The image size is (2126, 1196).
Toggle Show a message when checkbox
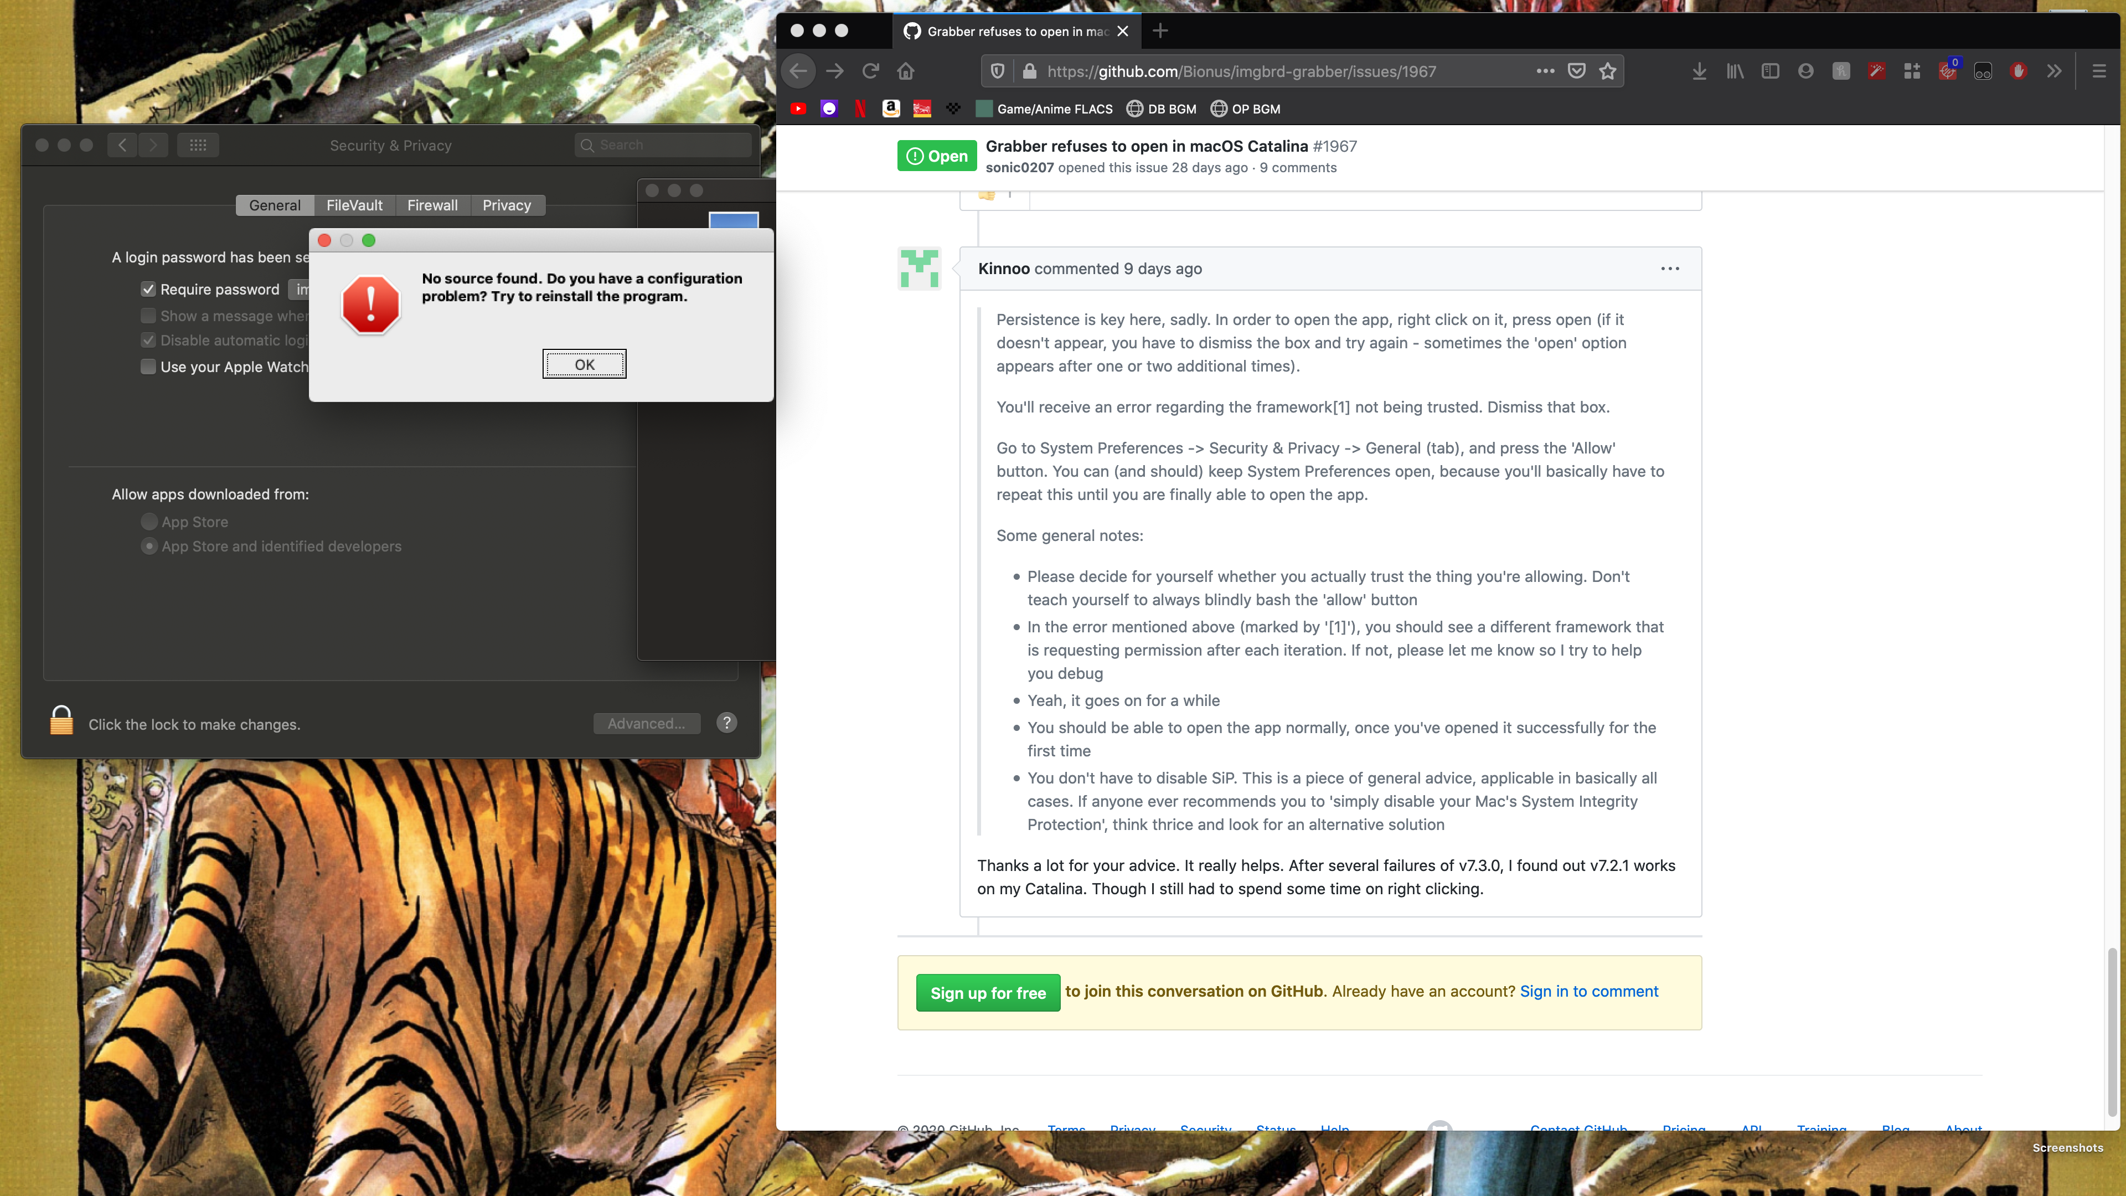(x=148, y=316)
